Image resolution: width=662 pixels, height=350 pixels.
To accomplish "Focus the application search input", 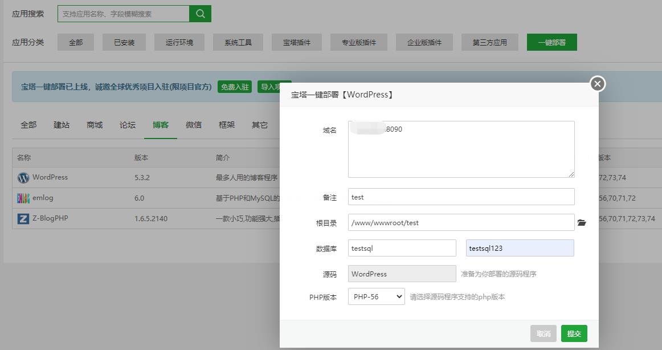I will point(123,14).
